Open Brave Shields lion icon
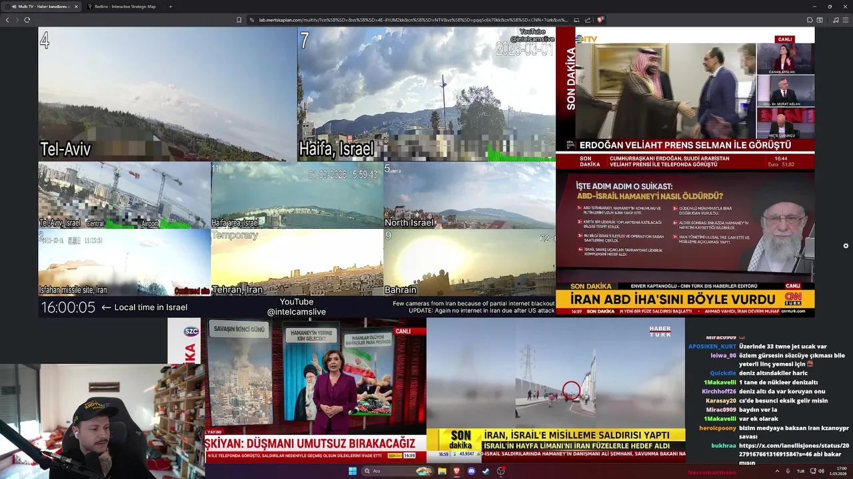Viewport: 853px width, 479px height. point(600,20)
